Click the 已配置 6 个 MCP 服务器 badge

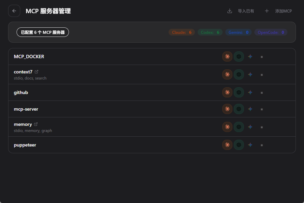click(43, 32)
